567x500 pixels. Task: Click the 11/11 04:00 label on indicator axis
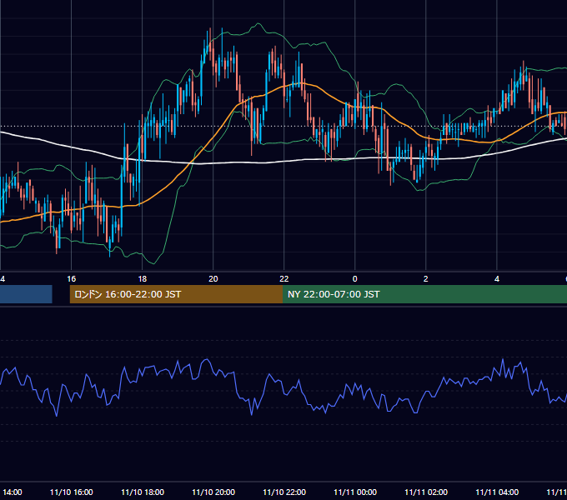pyautogui.click(x=497, y=492)
